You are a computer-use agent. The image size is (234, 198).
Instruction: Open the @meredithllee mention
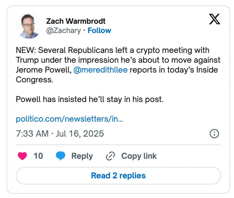pyautogui.click(x=100, y=70)
